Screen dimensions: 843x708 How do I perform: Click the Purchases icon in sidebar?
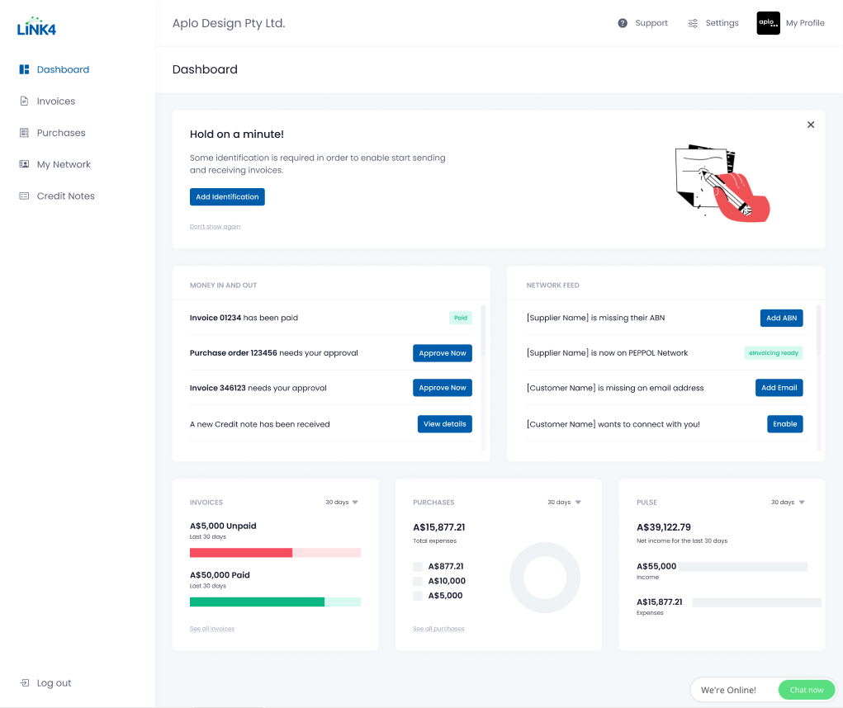tap(24, 133)
